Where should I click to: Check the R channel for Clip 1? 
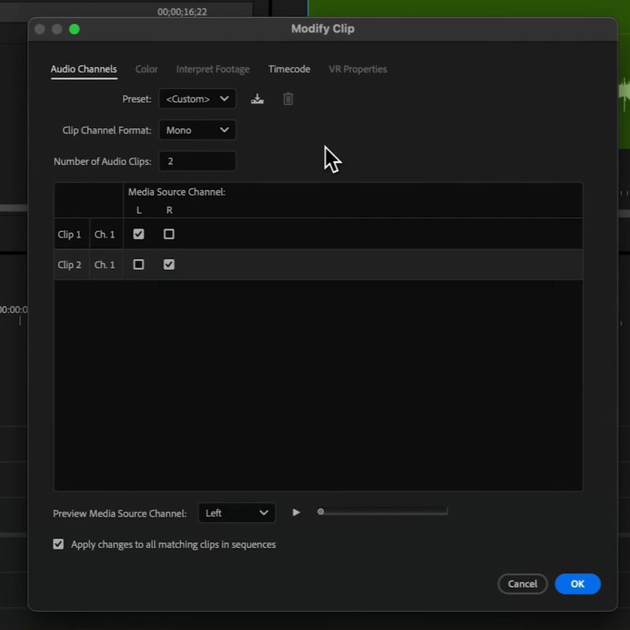coord(169,234)
